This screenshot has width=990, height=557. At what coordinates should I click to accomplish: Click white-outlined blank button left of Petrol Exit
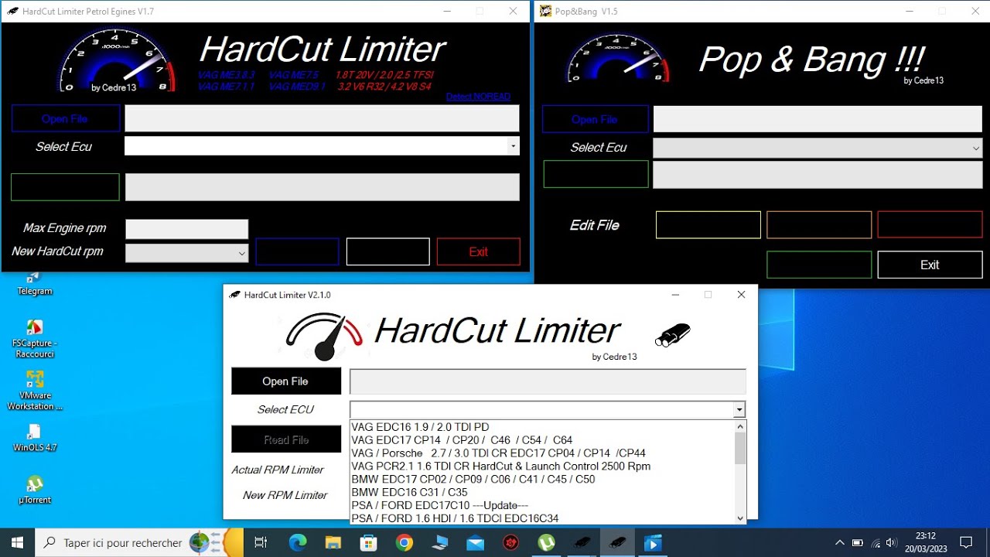click(387, 251)
